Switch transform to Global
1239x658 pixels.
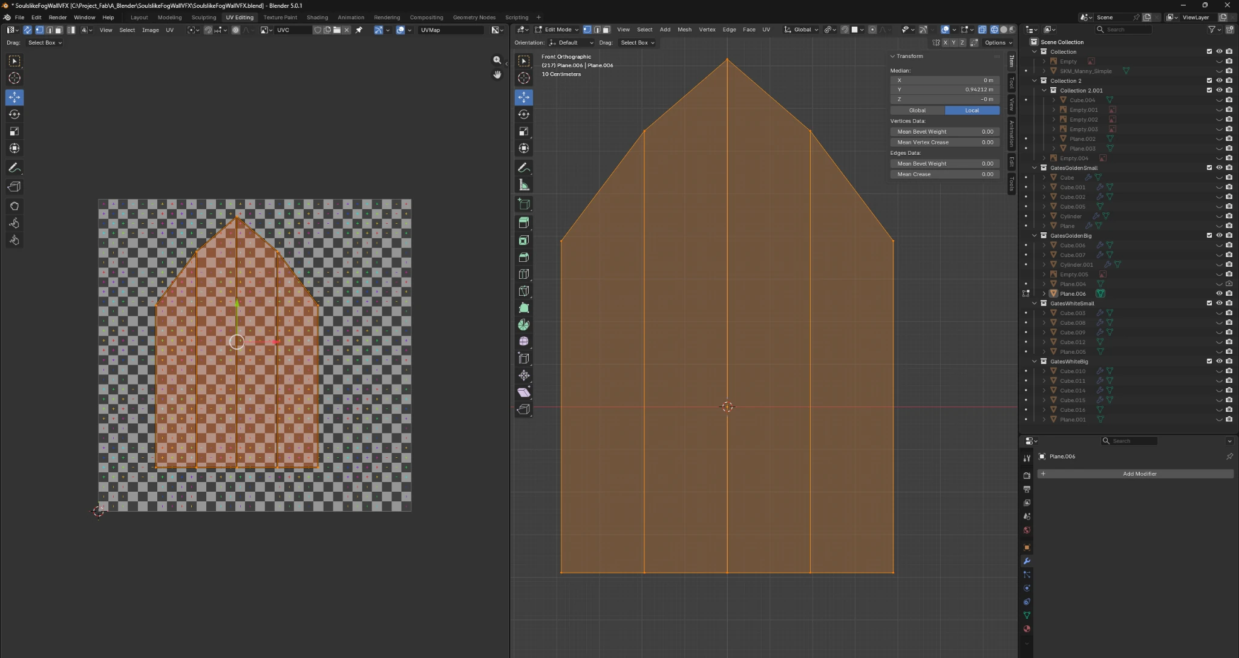[917, 110]
